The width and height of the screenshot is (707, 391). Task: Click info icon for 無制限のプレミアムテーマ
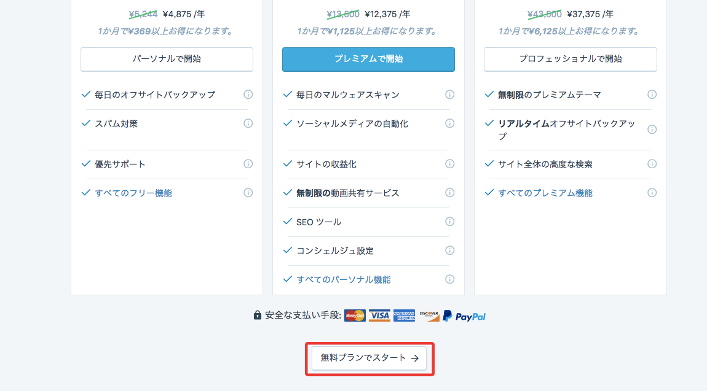click(652, 95)
